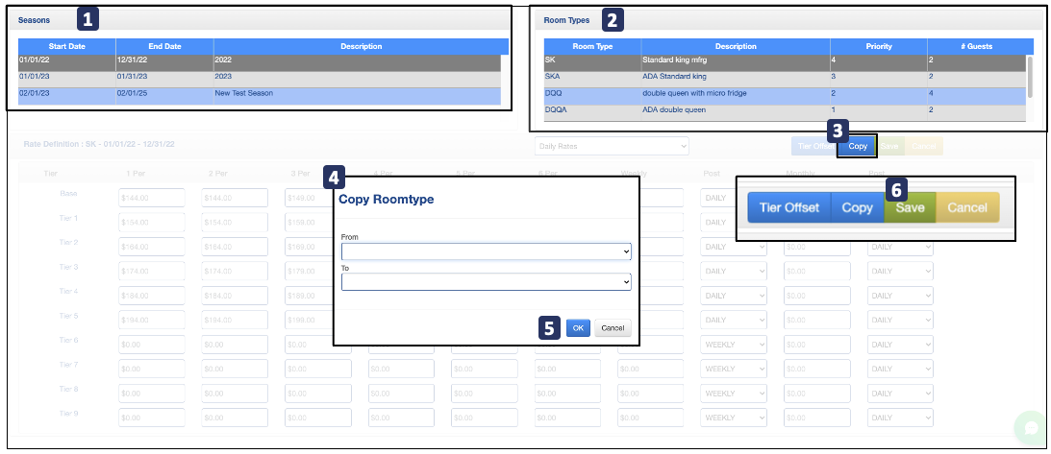Click the large Tier Offset button
Screen dimensions: 1051x454
(788, 207)
